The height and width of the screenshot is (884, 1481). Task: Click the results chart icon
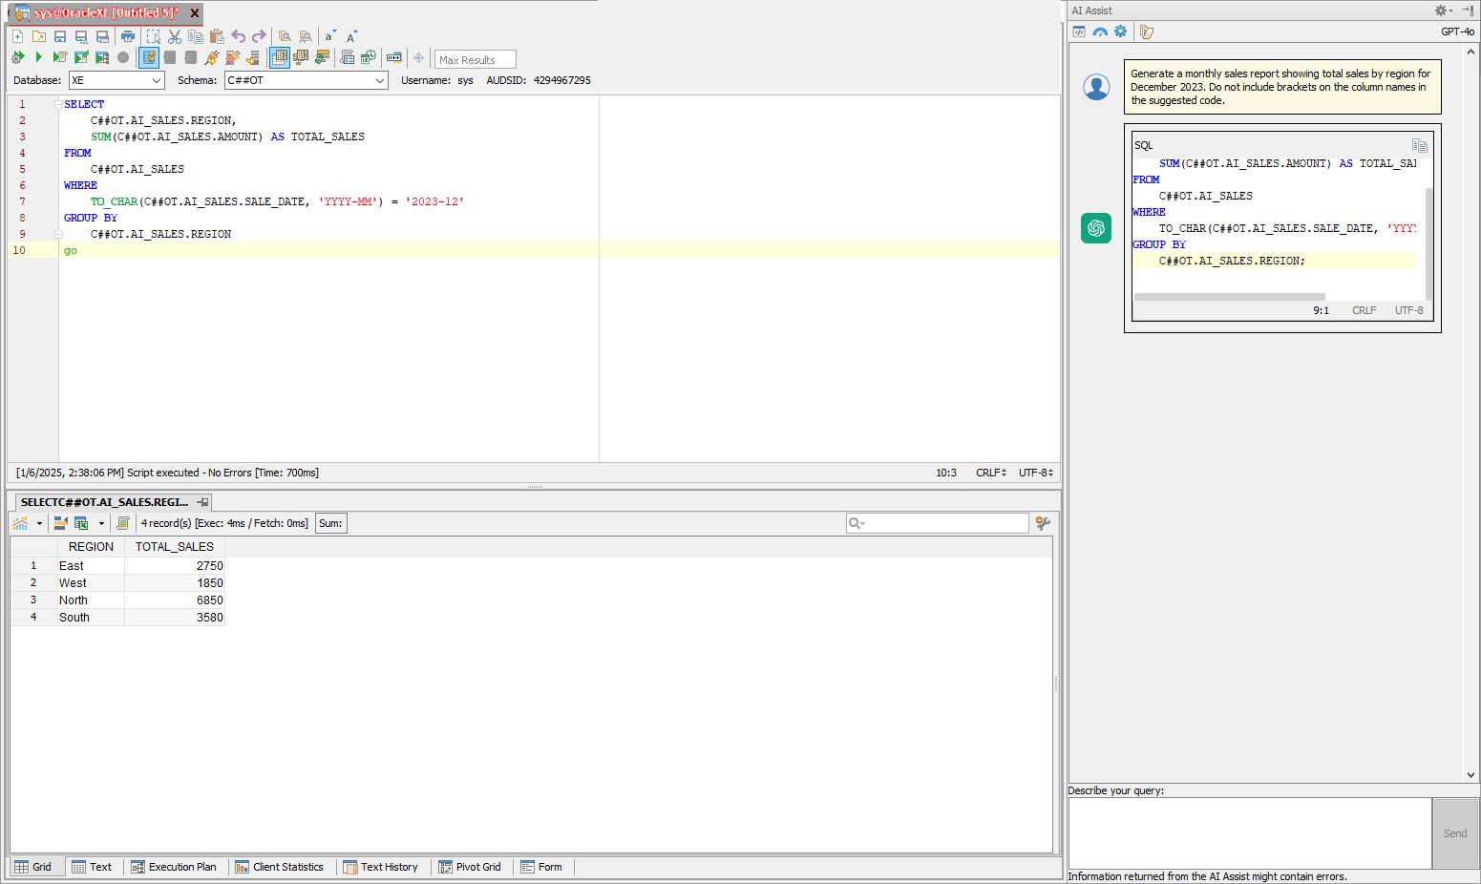point(20,523)
